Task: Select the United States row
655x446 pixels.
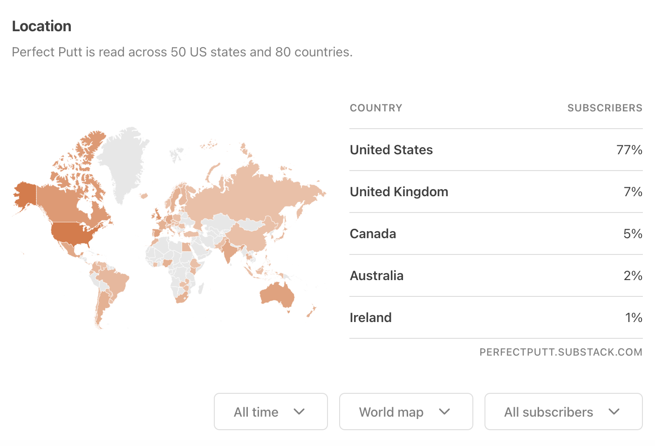Action: pos(496,150)
